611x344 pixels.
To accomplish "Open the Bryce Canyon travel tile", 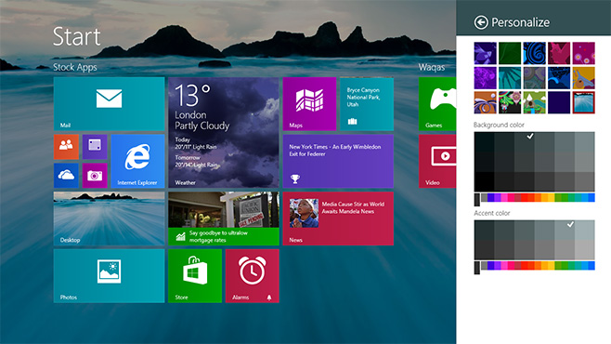I will pos(367,104).
